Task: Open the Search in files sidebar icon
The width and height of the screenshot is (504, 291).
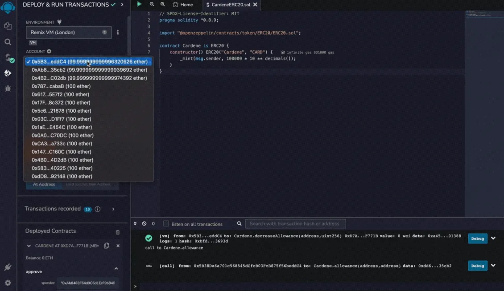Action: pos(8,42)
